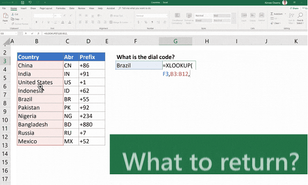The width and height of the screenshot is (308, 185).
Task: Open the Clear eraser dropdown
Action: tap(276, 23)
